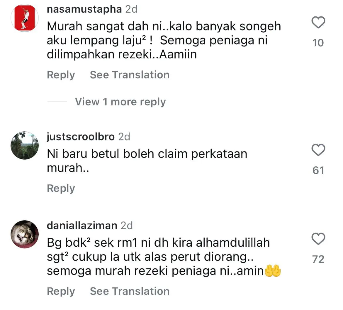Open nasamustapha's profile picture

click(25, 18)
